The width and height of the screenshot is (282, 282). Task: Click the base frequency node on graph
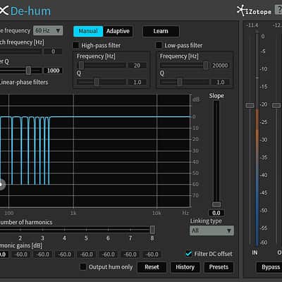click(1, 184)
